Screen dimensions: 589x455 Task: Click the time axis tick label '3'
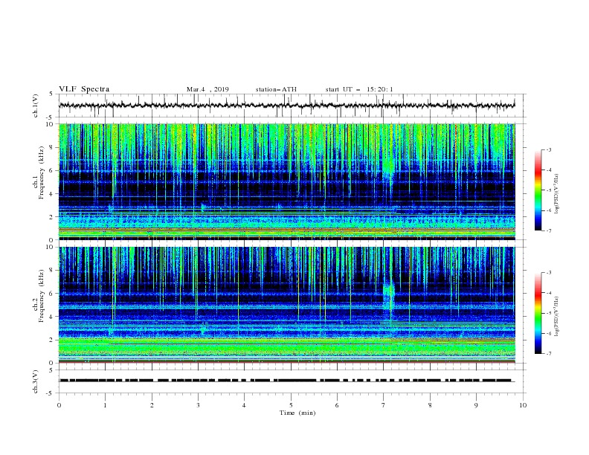[198, 405]
